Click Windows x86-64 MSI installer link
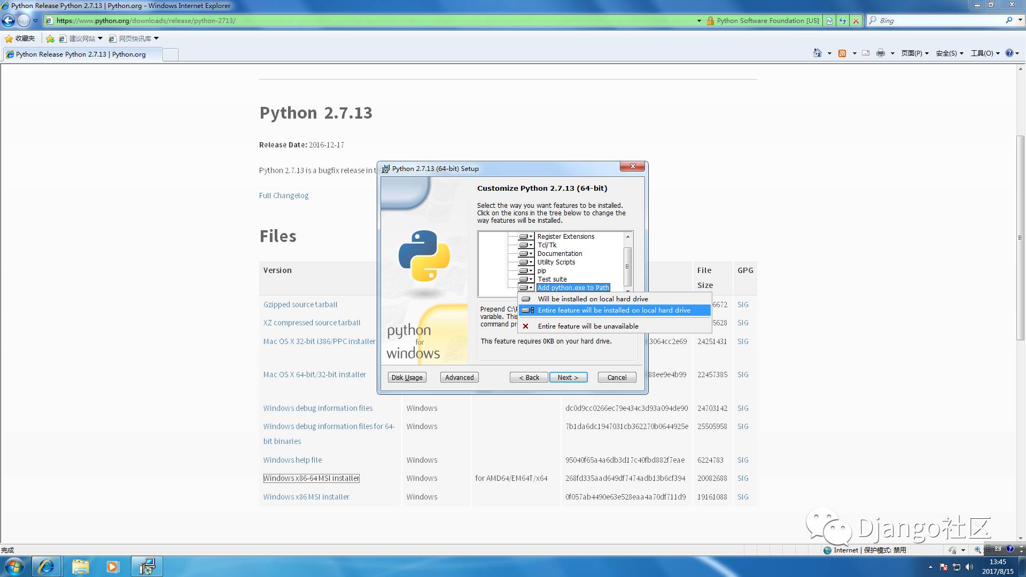Image resolution: width=1026 pixels, height=577 pixels. coord(311,478)
